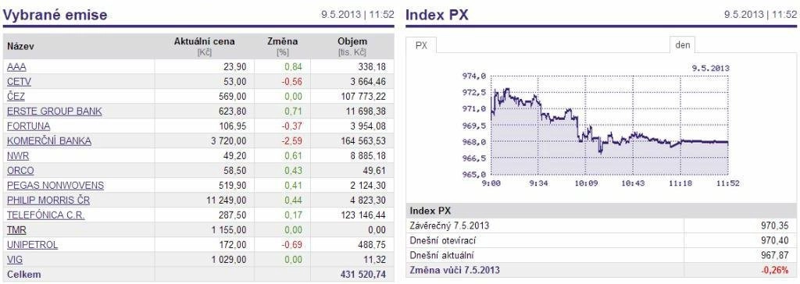This screenshot has width=800, height=284.
Task: Click the Změna column header
Action: 282,46
